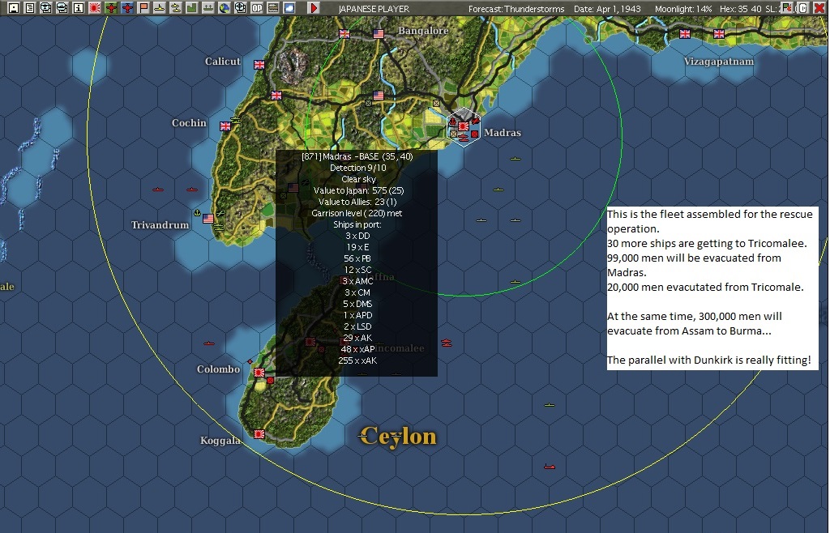
Task: Click the 'Madras' city label
Action: tap(503, 133)
